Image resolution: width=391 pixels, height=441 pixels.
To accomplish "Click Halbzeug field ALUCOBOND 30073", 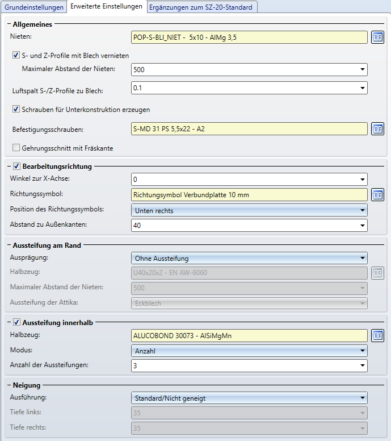I will [x=249, y=335].
